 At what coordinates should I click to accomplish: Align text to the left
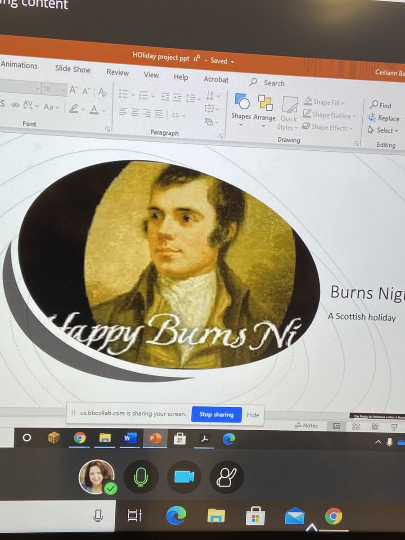pyautogui.click(x=123, y=112)
